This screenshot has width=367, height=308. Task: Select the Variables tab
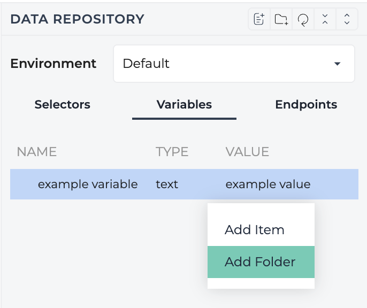(184, 104)
